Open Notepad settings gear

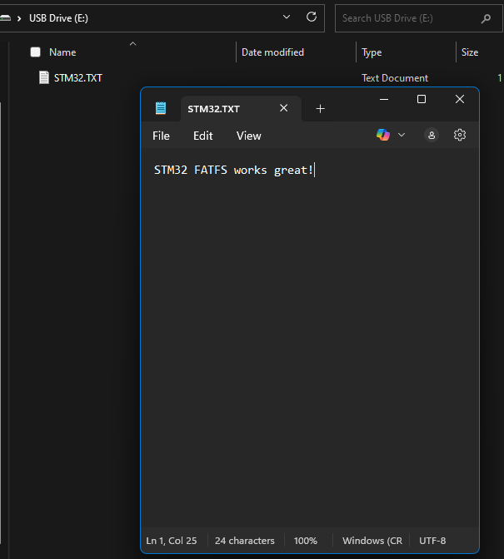(x=459, y=135)
